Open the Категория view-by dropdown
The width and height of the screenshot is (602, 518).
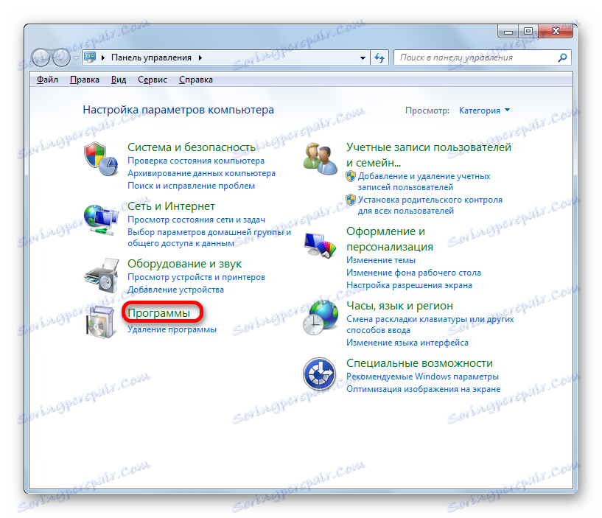click(x=484, y=111)
